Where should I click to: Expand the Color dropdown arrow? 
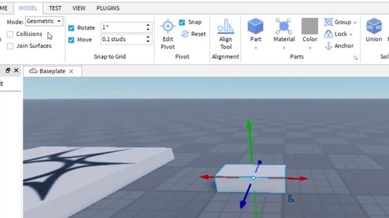pyautogui.click(x=310, y=48)
